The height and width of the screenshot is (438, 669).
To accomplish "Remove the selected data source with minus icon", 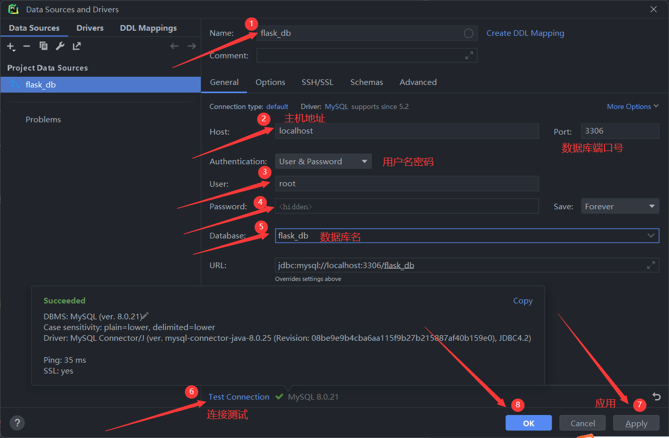I will click(27, 46).
